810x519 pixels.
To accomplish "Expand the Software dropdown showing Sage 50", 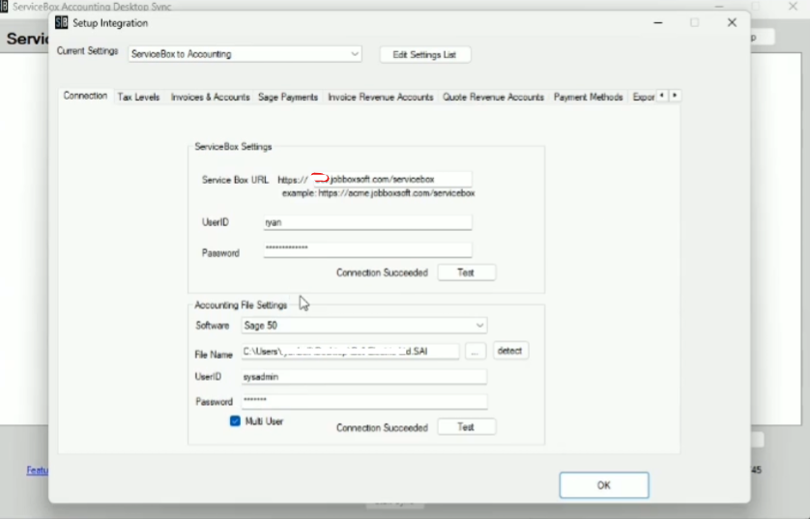I will click(363, 326).
